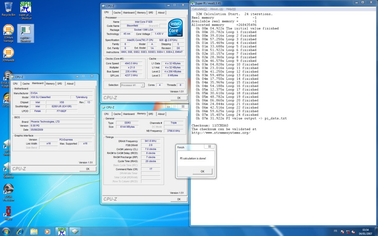Open the Recycle Bin desktop icon
The width and height of the screenshot is (378, 236).
(x=9, y=9)
